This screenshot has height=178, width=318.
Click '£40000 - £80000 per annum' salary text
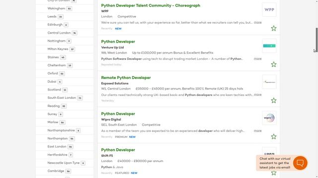coord(140,161)
